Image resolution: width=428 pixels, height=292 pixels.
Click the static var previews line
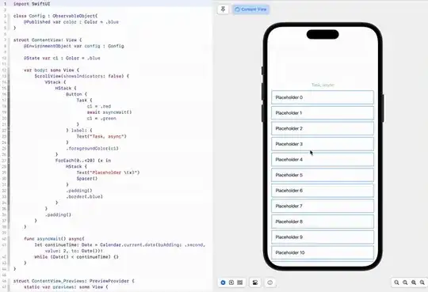[x=66, y=286]
